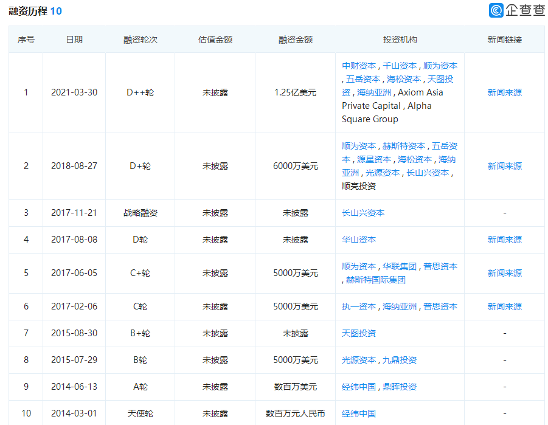Open 五岳资本 in the 2021-03-30 row
This screenshot has height=425, width=548.
point(363,79)
